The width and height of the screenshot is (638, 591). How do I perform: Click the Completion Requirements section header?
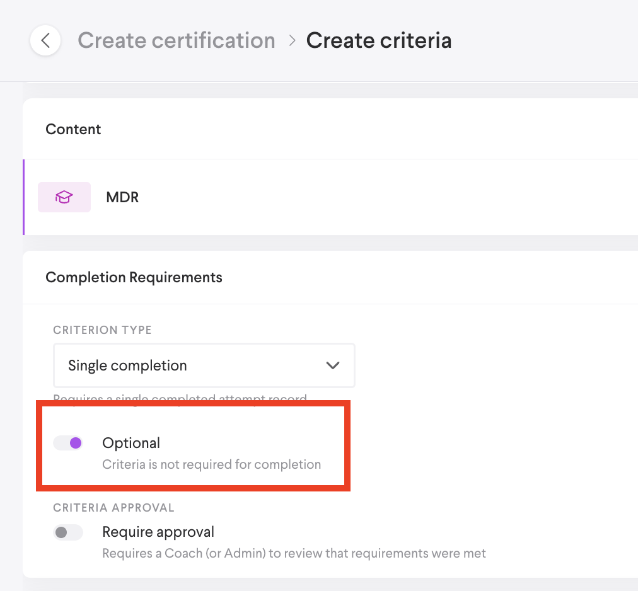point(134,277)
